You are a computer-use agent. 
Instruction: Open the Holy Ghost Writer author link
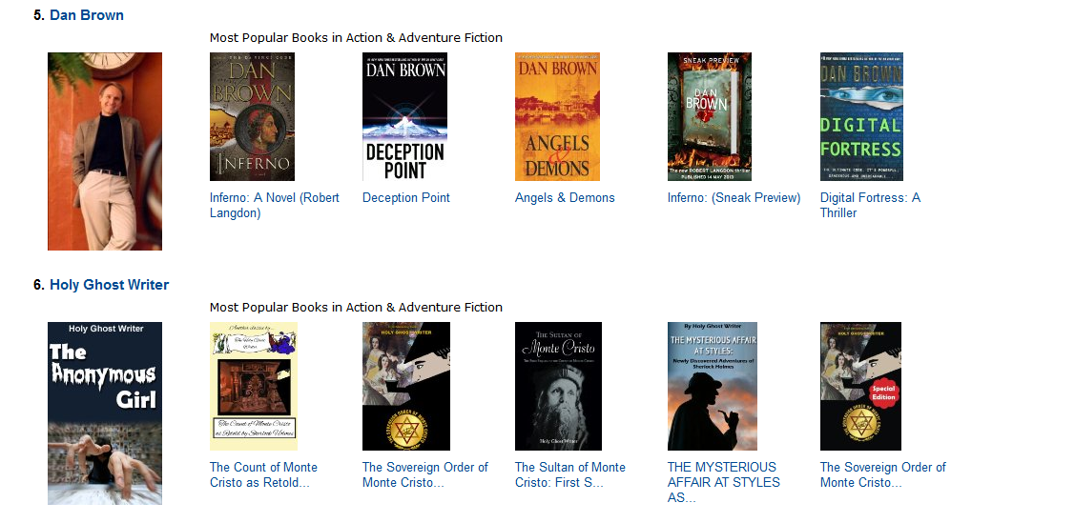109,285
